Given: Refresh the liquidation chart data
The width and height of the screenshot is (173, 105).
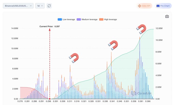Looking at the screenshot, I should coord(49,6).
